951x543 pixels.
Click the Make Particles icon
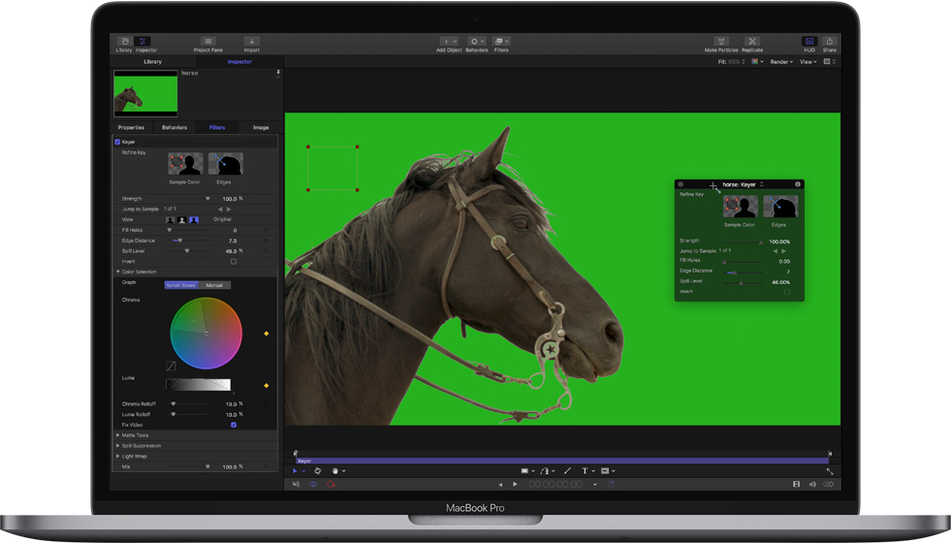[721, 43]
